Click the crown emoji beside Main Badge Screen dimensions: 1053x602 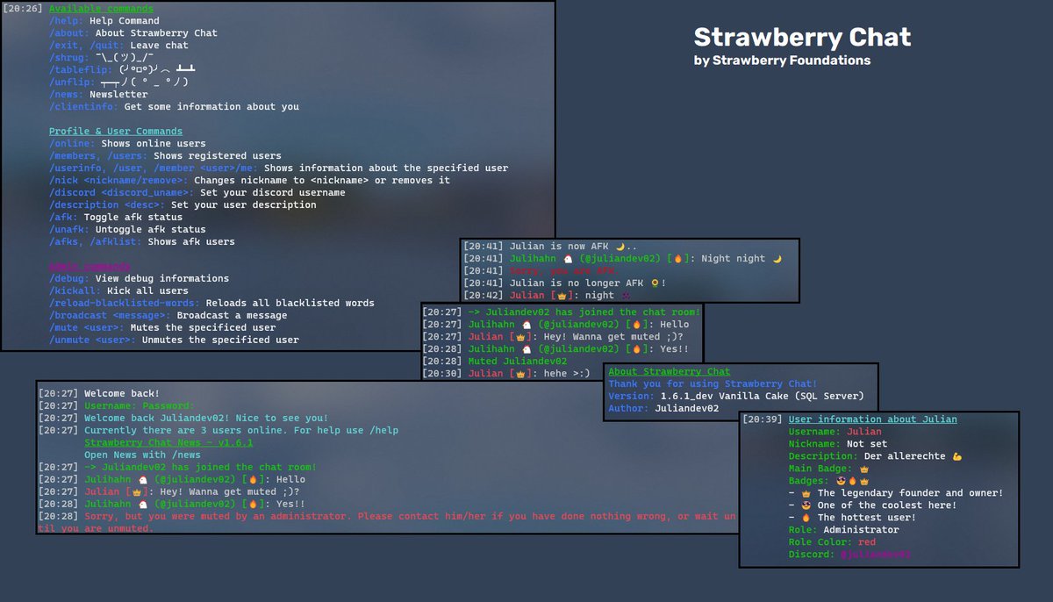(x=863, y=469)
